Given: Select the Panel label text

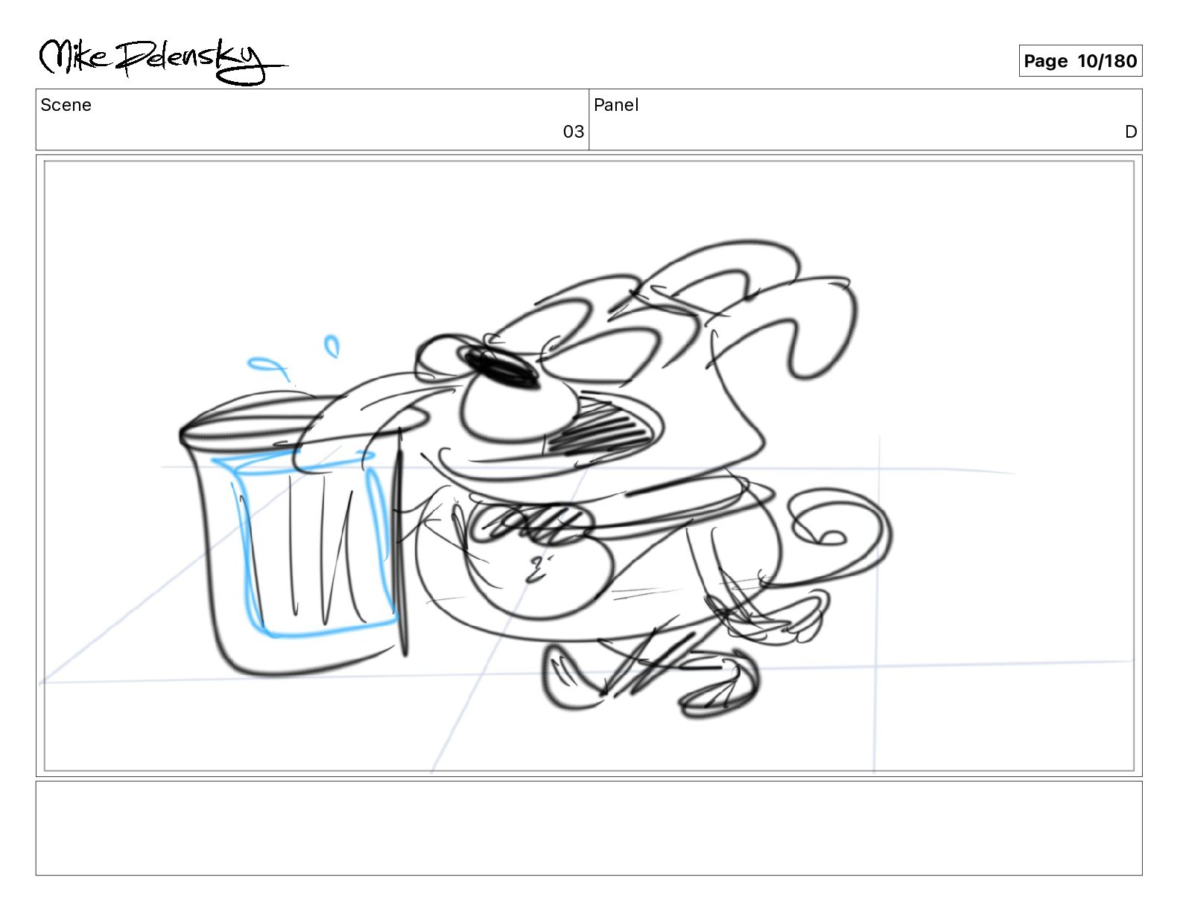Looking at the screenshot, I should (616, 105).
